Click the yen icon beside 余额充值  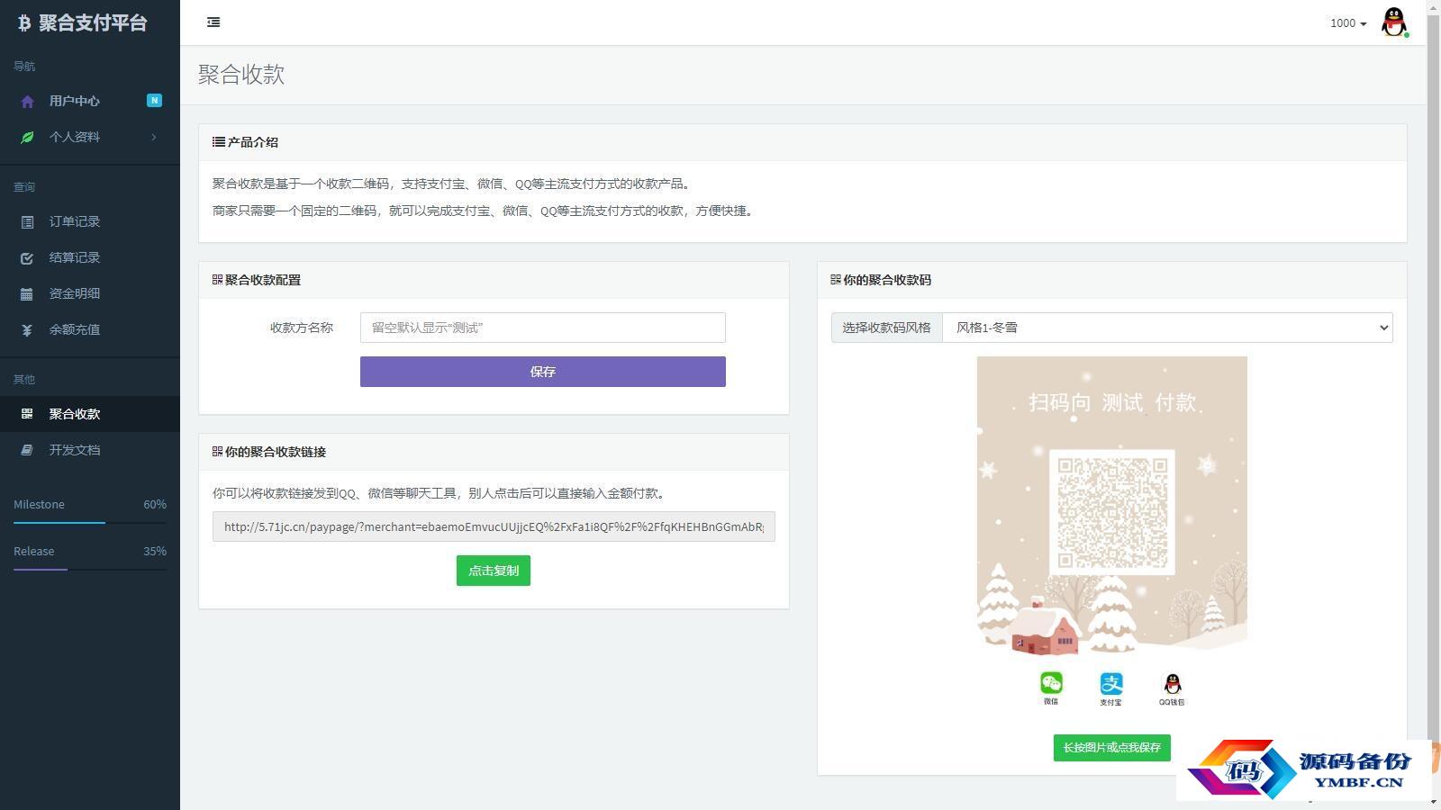pyautogui.click(x=27, y=330)
